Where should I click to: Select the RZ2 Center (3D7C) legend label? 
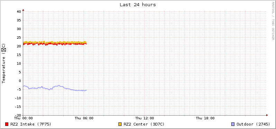144,124
